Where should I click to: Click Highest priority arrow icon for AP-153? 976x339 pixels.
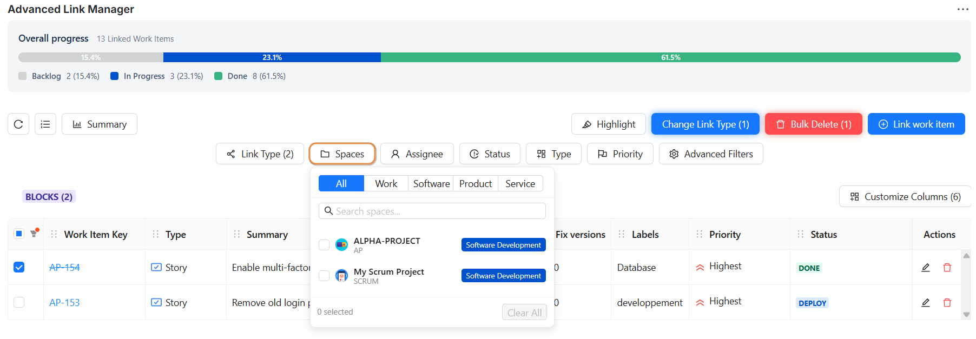point(700,302)
